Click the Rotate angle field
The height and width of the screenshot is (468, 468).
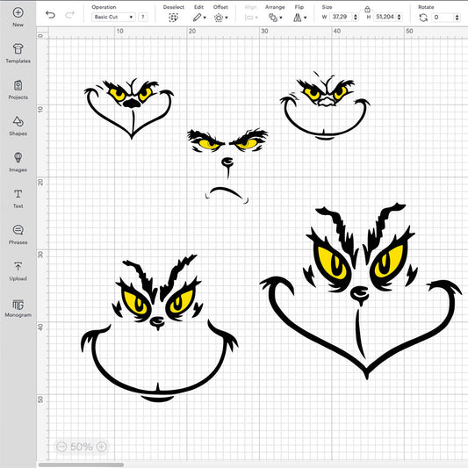(x=443, y=18)
